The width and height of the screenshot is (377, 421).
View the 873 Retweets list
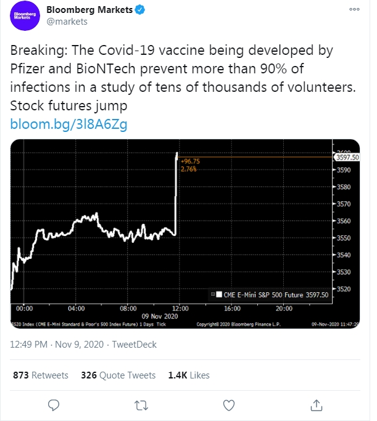click(x=41, y=375)
